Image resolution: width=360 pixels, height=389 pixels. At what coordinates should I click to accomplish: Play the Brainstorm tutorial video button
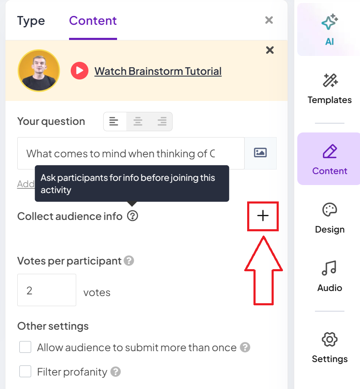pyautogui.click(x=80, y=71)
